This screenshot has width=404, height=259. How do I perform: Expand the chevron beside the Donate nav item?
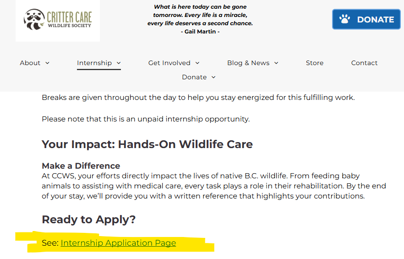coord(213,77)
